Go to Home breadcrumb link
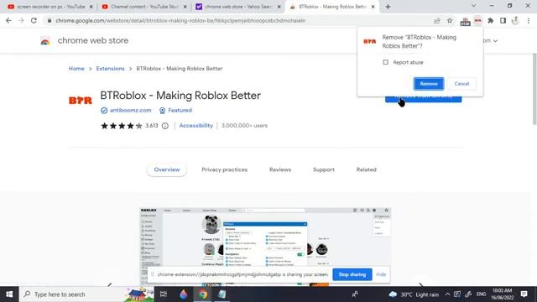 (x=76, y=69)
